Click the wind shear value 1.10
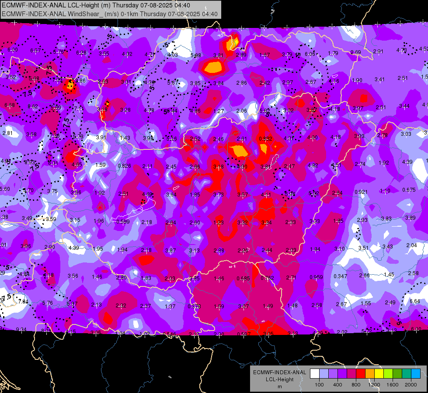The height and width of the screenshot is (393, 428). [385, 191]
